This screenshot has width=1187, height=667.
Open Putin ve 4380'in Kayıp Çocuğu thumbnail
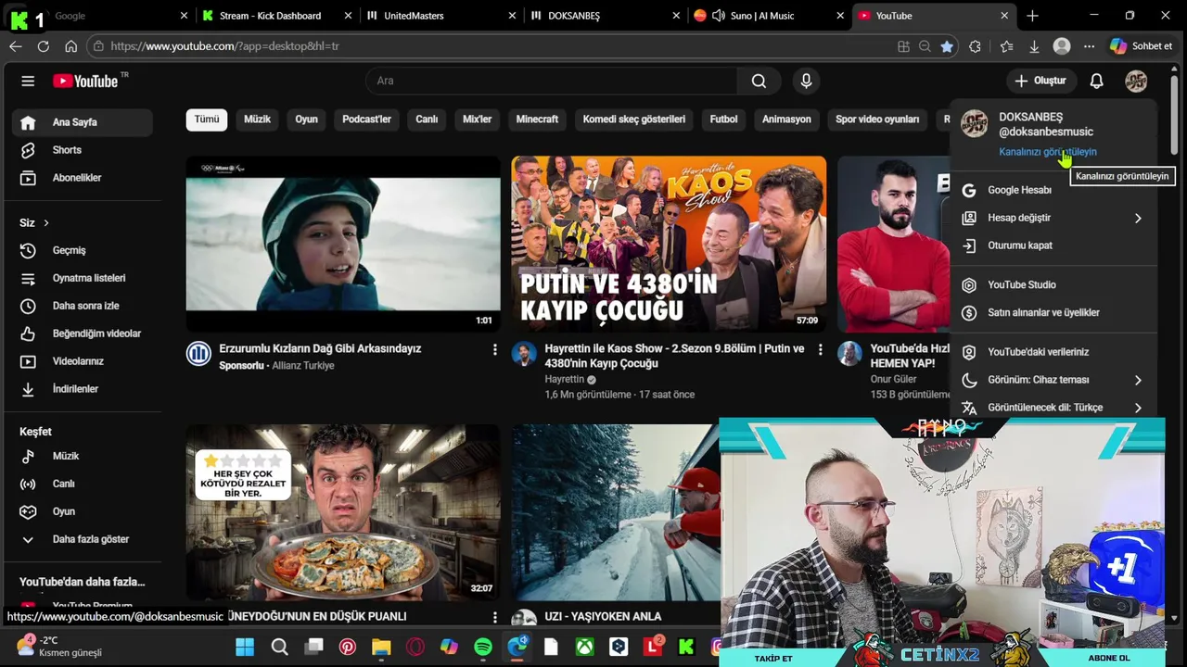(x=669, y=244)
